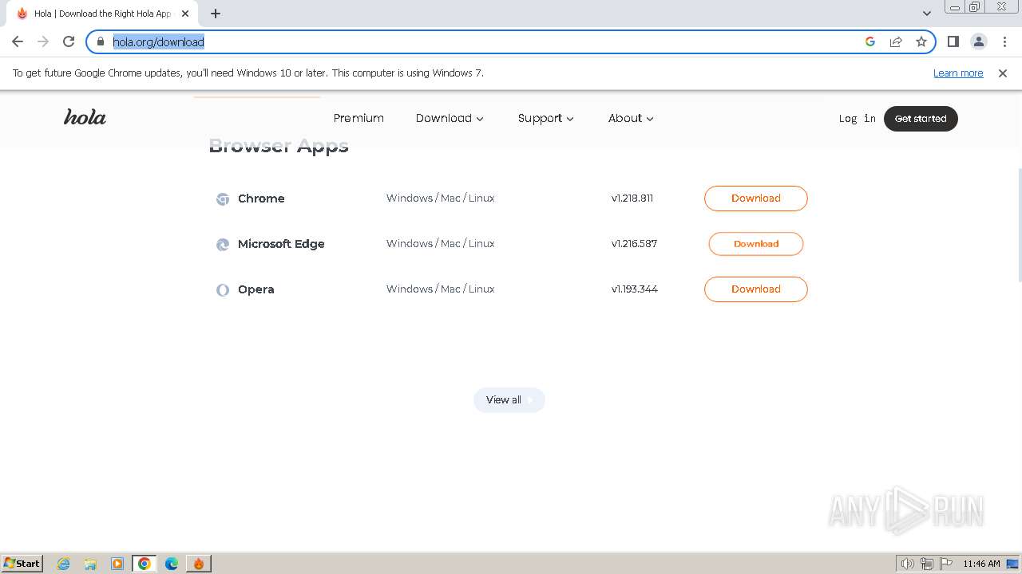
Task: Click the Opera icon in list
Action: pyautogui.click(x=223, y=289)
